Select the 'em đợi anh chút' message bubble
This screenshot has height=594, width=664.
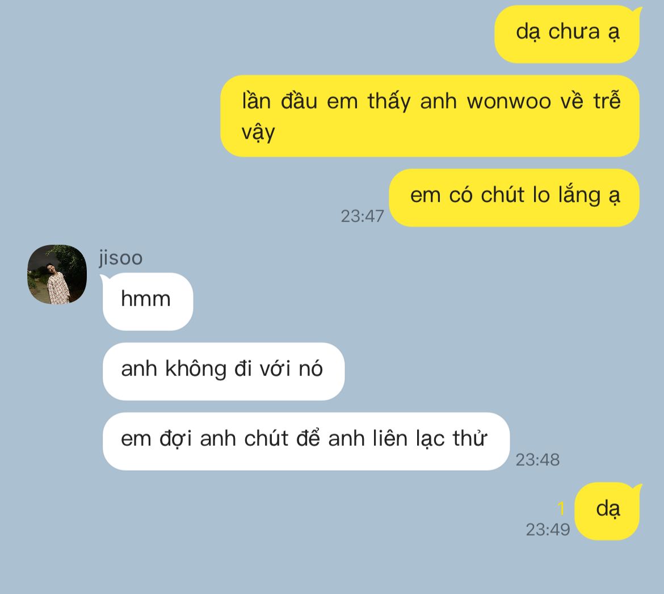coord(306,441)
